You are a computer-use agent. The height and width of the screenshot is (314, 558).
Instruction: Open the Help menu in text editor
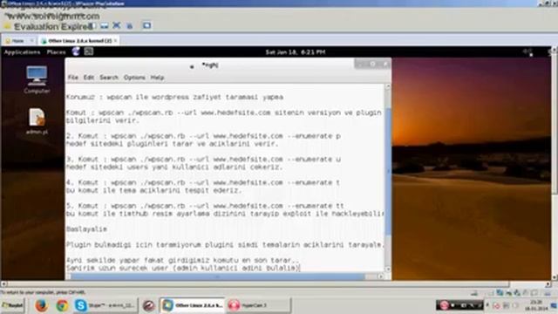pos(157,78)
